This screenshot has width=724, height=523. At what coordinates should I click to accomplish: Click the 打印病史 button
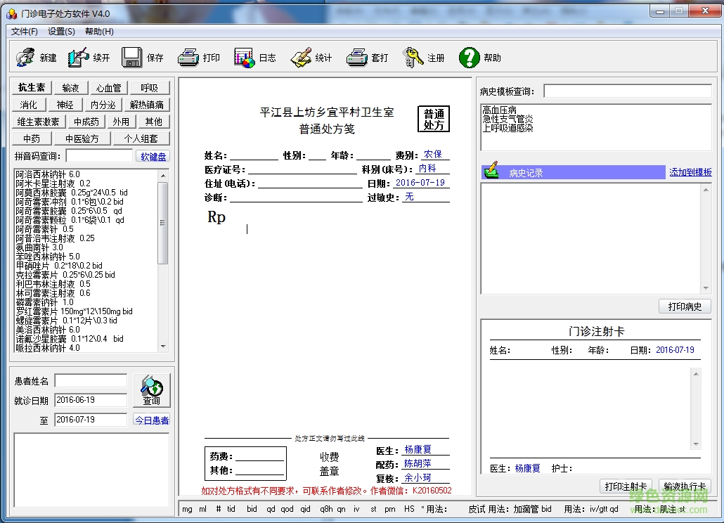685,306
